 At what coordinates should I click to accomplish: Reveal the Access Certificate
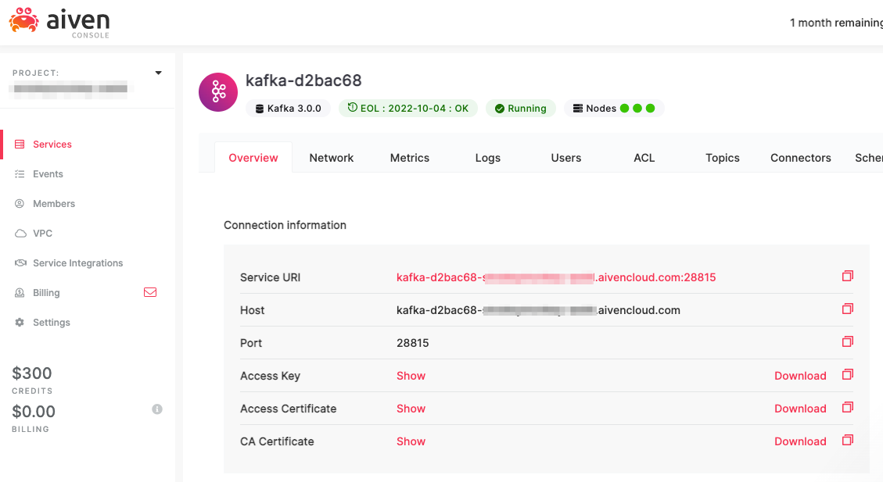(x=411, y=409)
